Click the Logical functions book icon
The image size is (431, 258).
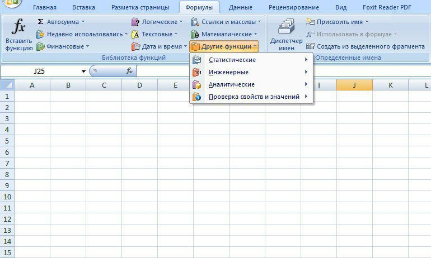135,22
